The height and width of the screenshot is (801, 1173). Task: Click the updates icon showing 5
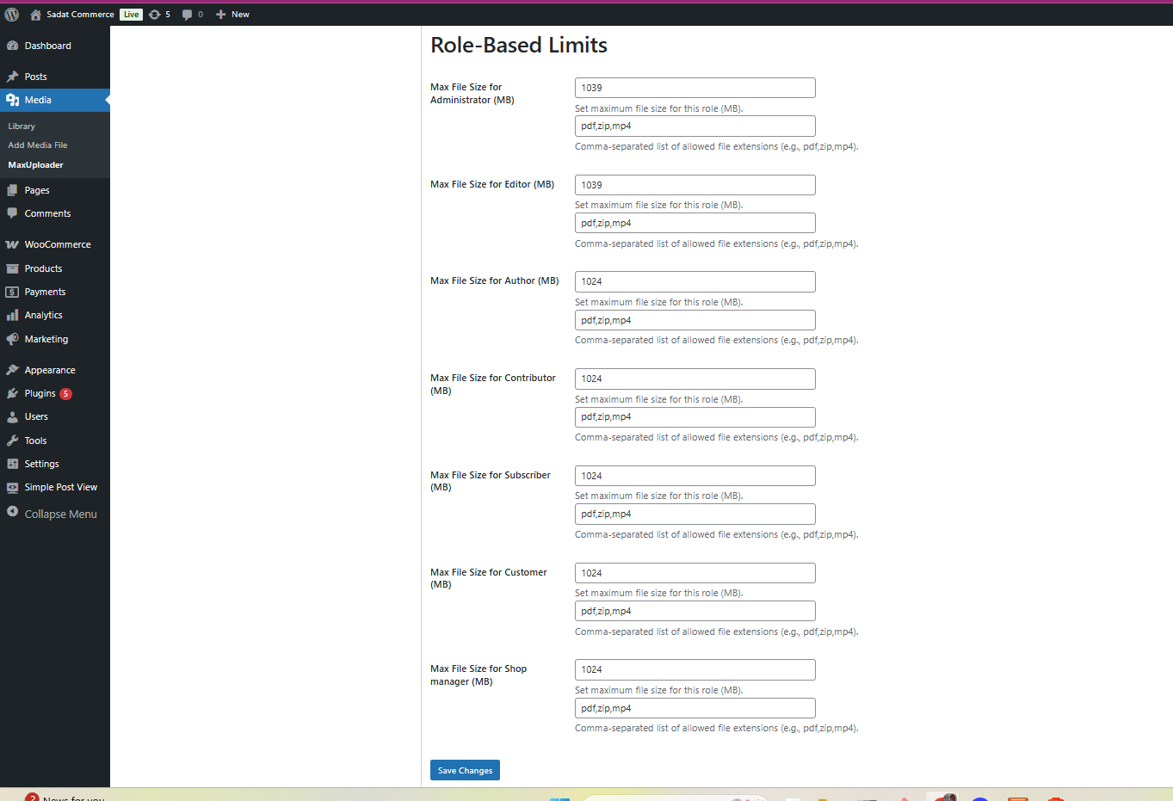coord(155,15)
